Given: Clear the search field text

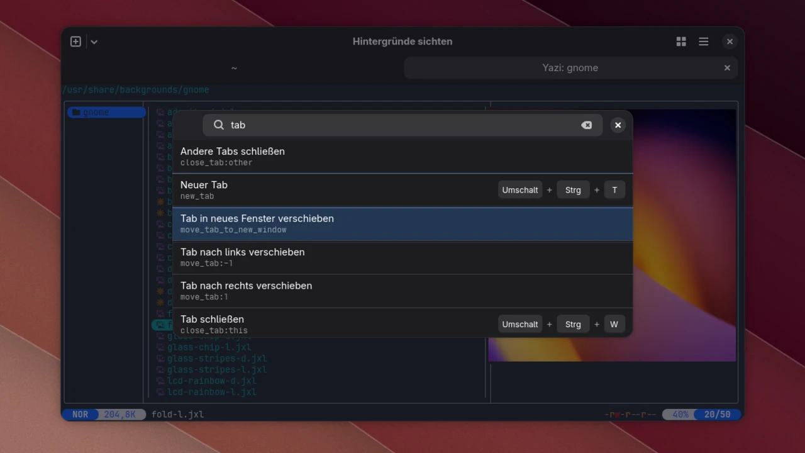Looking at the screenshot, I should coord(586,125).
